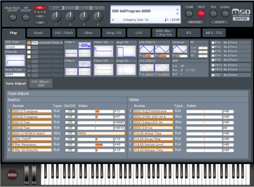Open slider 8 F/A EG Release Time dropdown
The width and height of the screenshot is (254, 187).
click(153, 150)
